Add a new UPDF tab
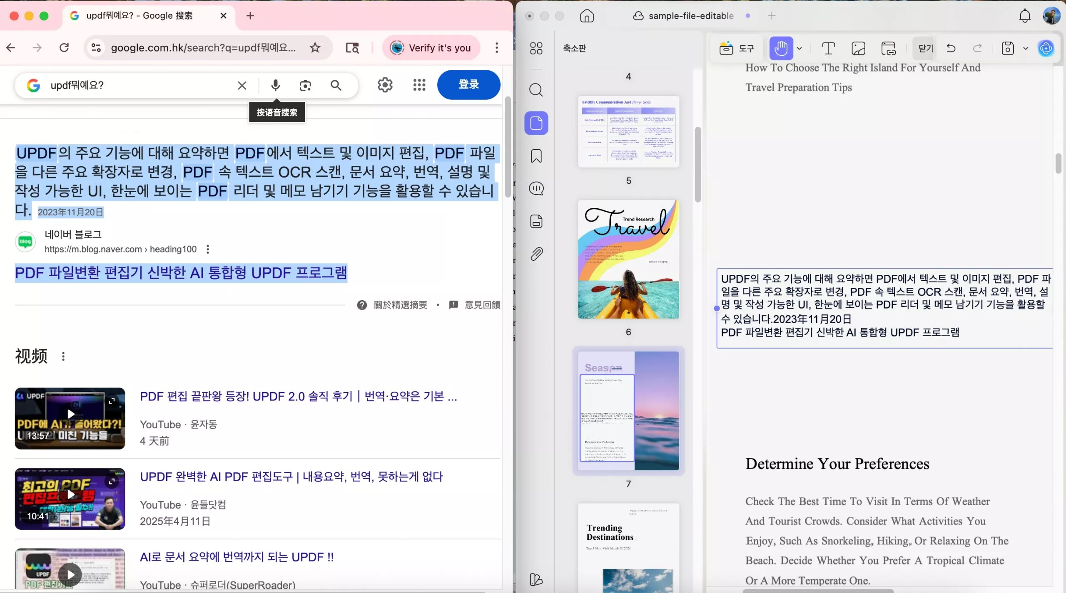The image size is (1066, 593). (x=772, y=16)
